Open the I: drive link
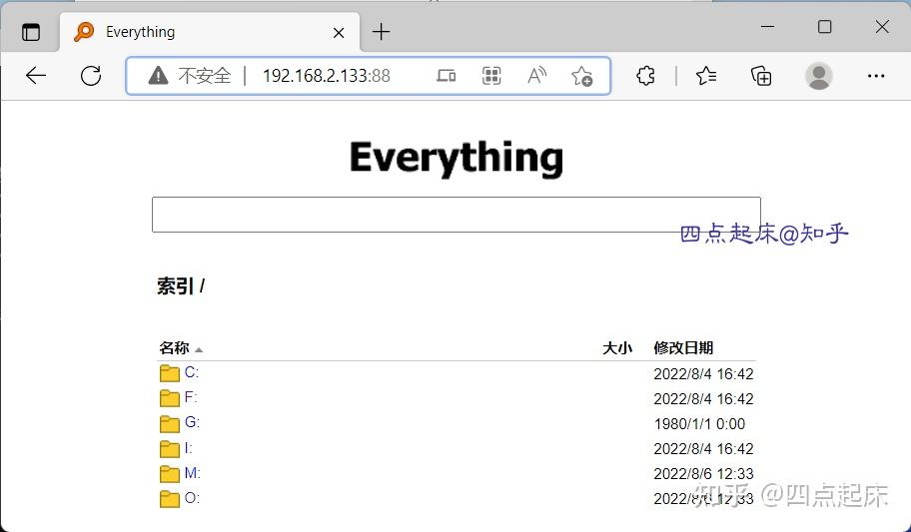Screen dimensions: 911x532 (x=188, y=448)
